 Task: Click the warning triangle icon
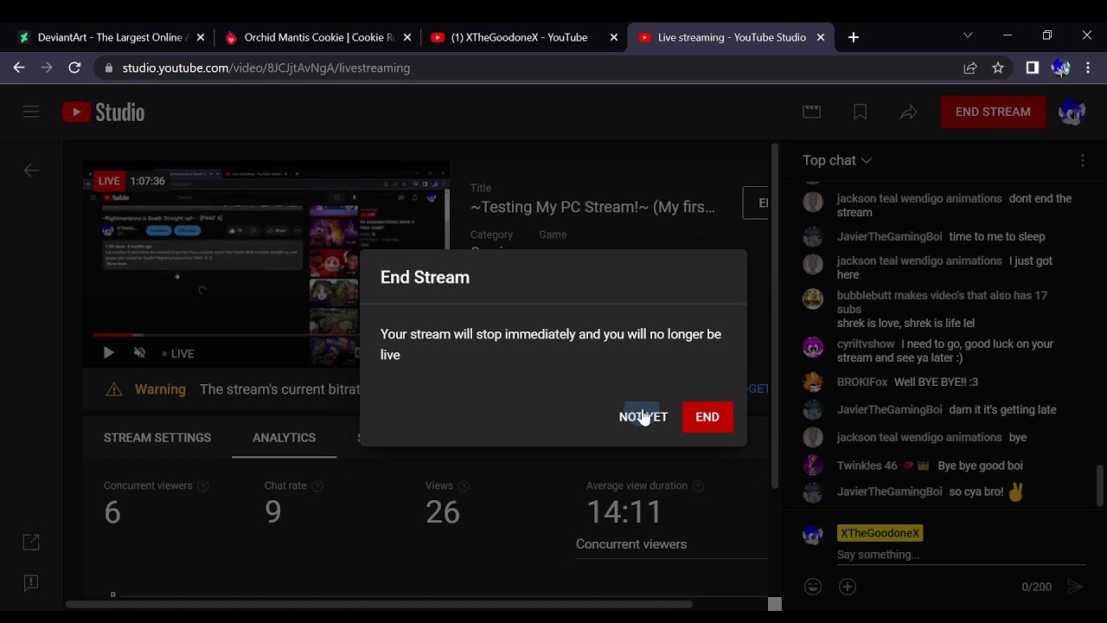tap(113, 389)
